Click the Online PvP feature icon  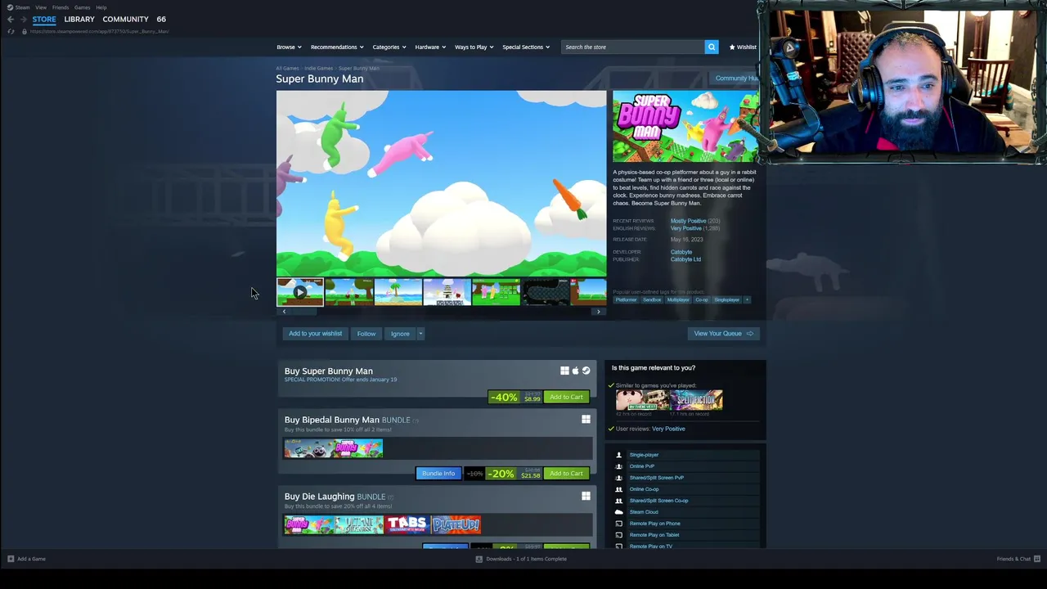click(618, 466)
